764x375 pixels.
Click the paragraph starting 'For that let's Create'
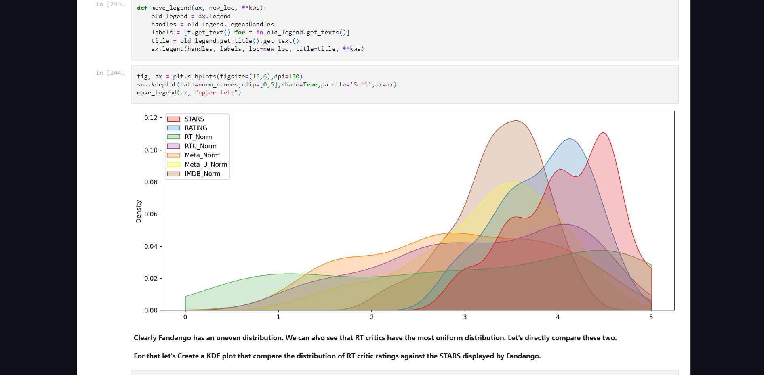click(337, 356)
